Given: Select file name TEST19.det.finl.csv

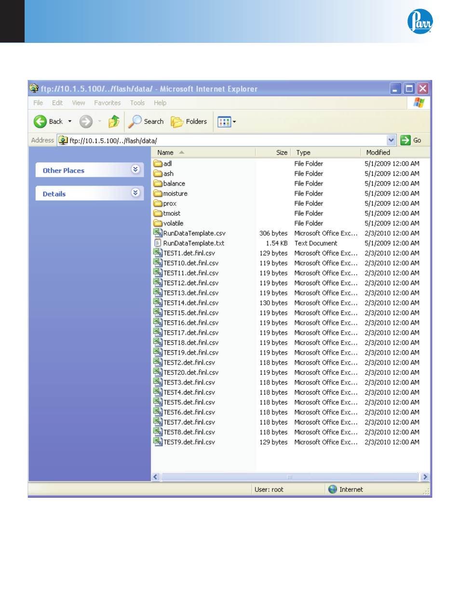Looking at the screenshot, I should coord(191,353).
